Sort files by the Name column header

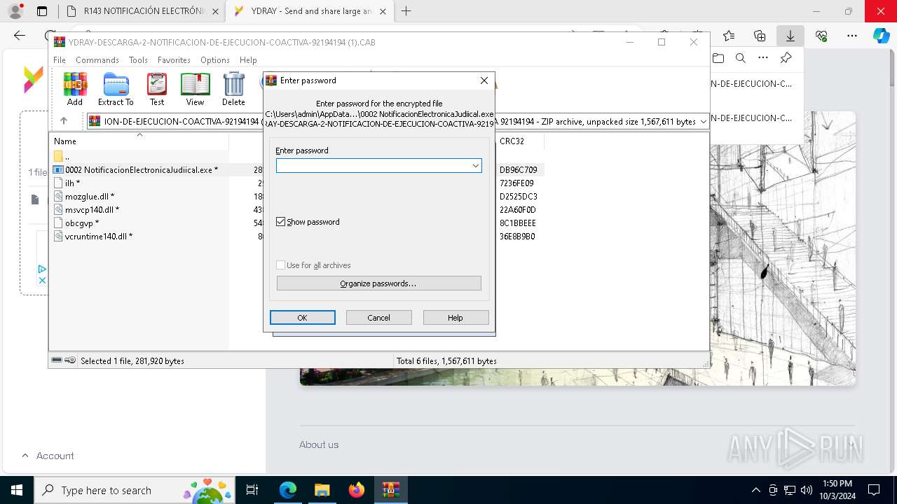coord(139,141)
